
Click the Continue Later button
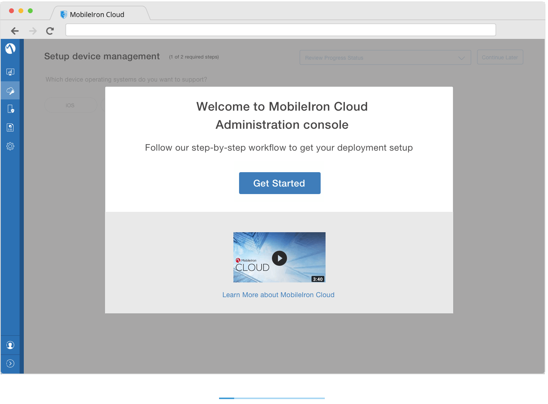click(500, 57)
